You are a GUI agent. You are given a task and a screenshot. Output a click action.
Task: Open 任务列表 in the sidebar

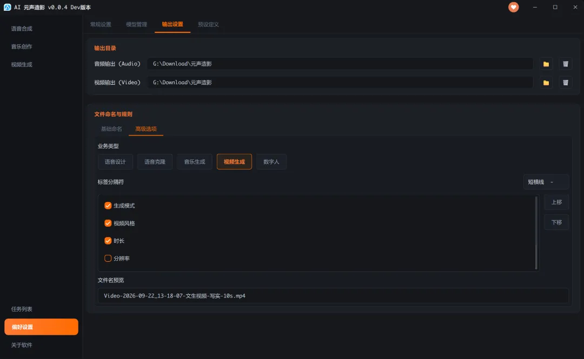(x=22, y=309)
